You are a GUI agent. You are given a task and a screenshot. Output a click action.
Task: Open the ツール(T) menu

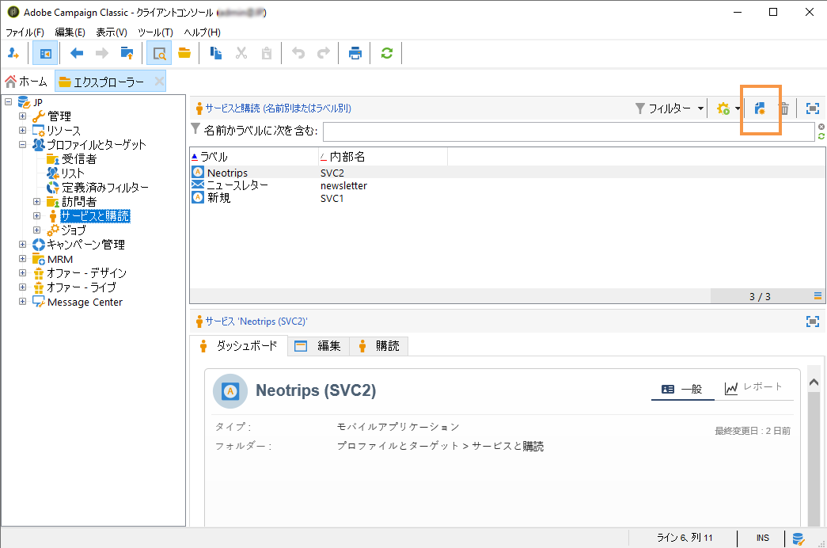155,32
